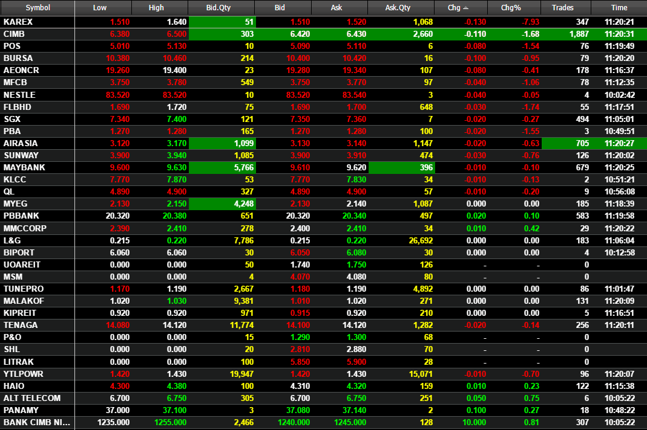
Task: Select the L&G symbol
Action: [12, 240]
